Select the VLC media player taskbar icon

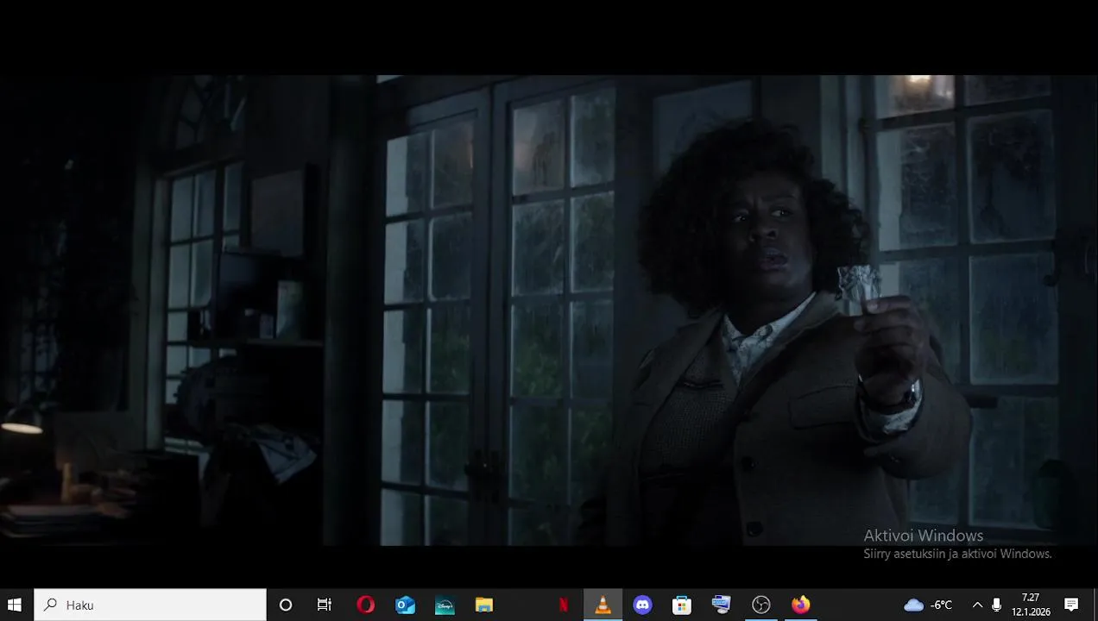tap(603, 605)
